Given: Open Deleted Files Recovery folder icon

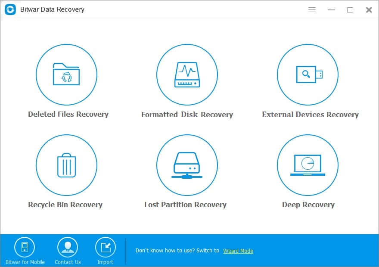Looking at the screenshot, I should [66, 75].
